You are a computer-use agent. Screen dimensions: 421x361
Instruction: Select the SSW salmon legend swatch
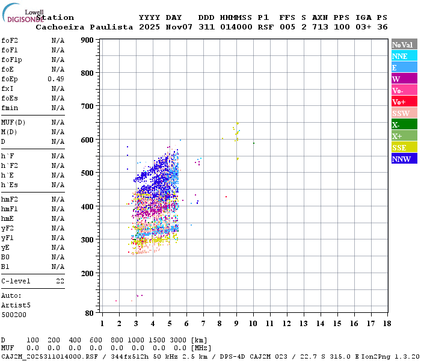[404, 113]
